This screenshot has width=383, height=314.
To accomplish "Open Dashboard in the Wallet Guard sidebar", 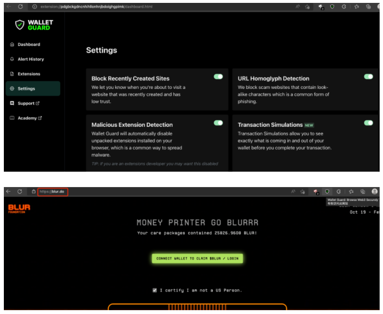I will coord(28,44).
